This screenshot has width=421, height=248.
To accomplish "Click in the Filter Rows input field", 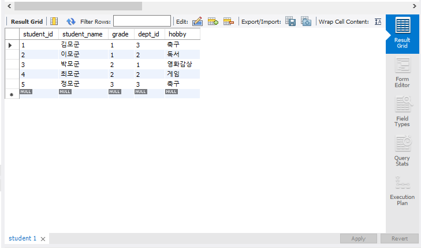I will (141, 21).
